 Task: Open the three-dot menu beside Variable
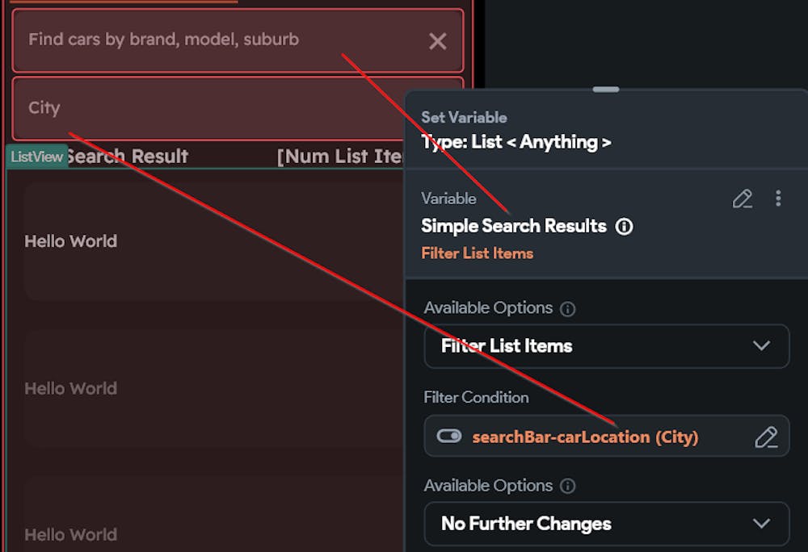click(778, 199)
